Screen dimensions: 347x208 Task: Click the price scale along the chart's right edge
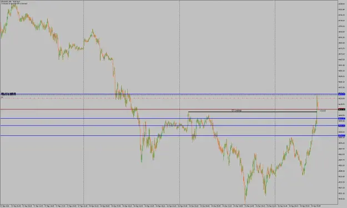click(x=343, y=102)
